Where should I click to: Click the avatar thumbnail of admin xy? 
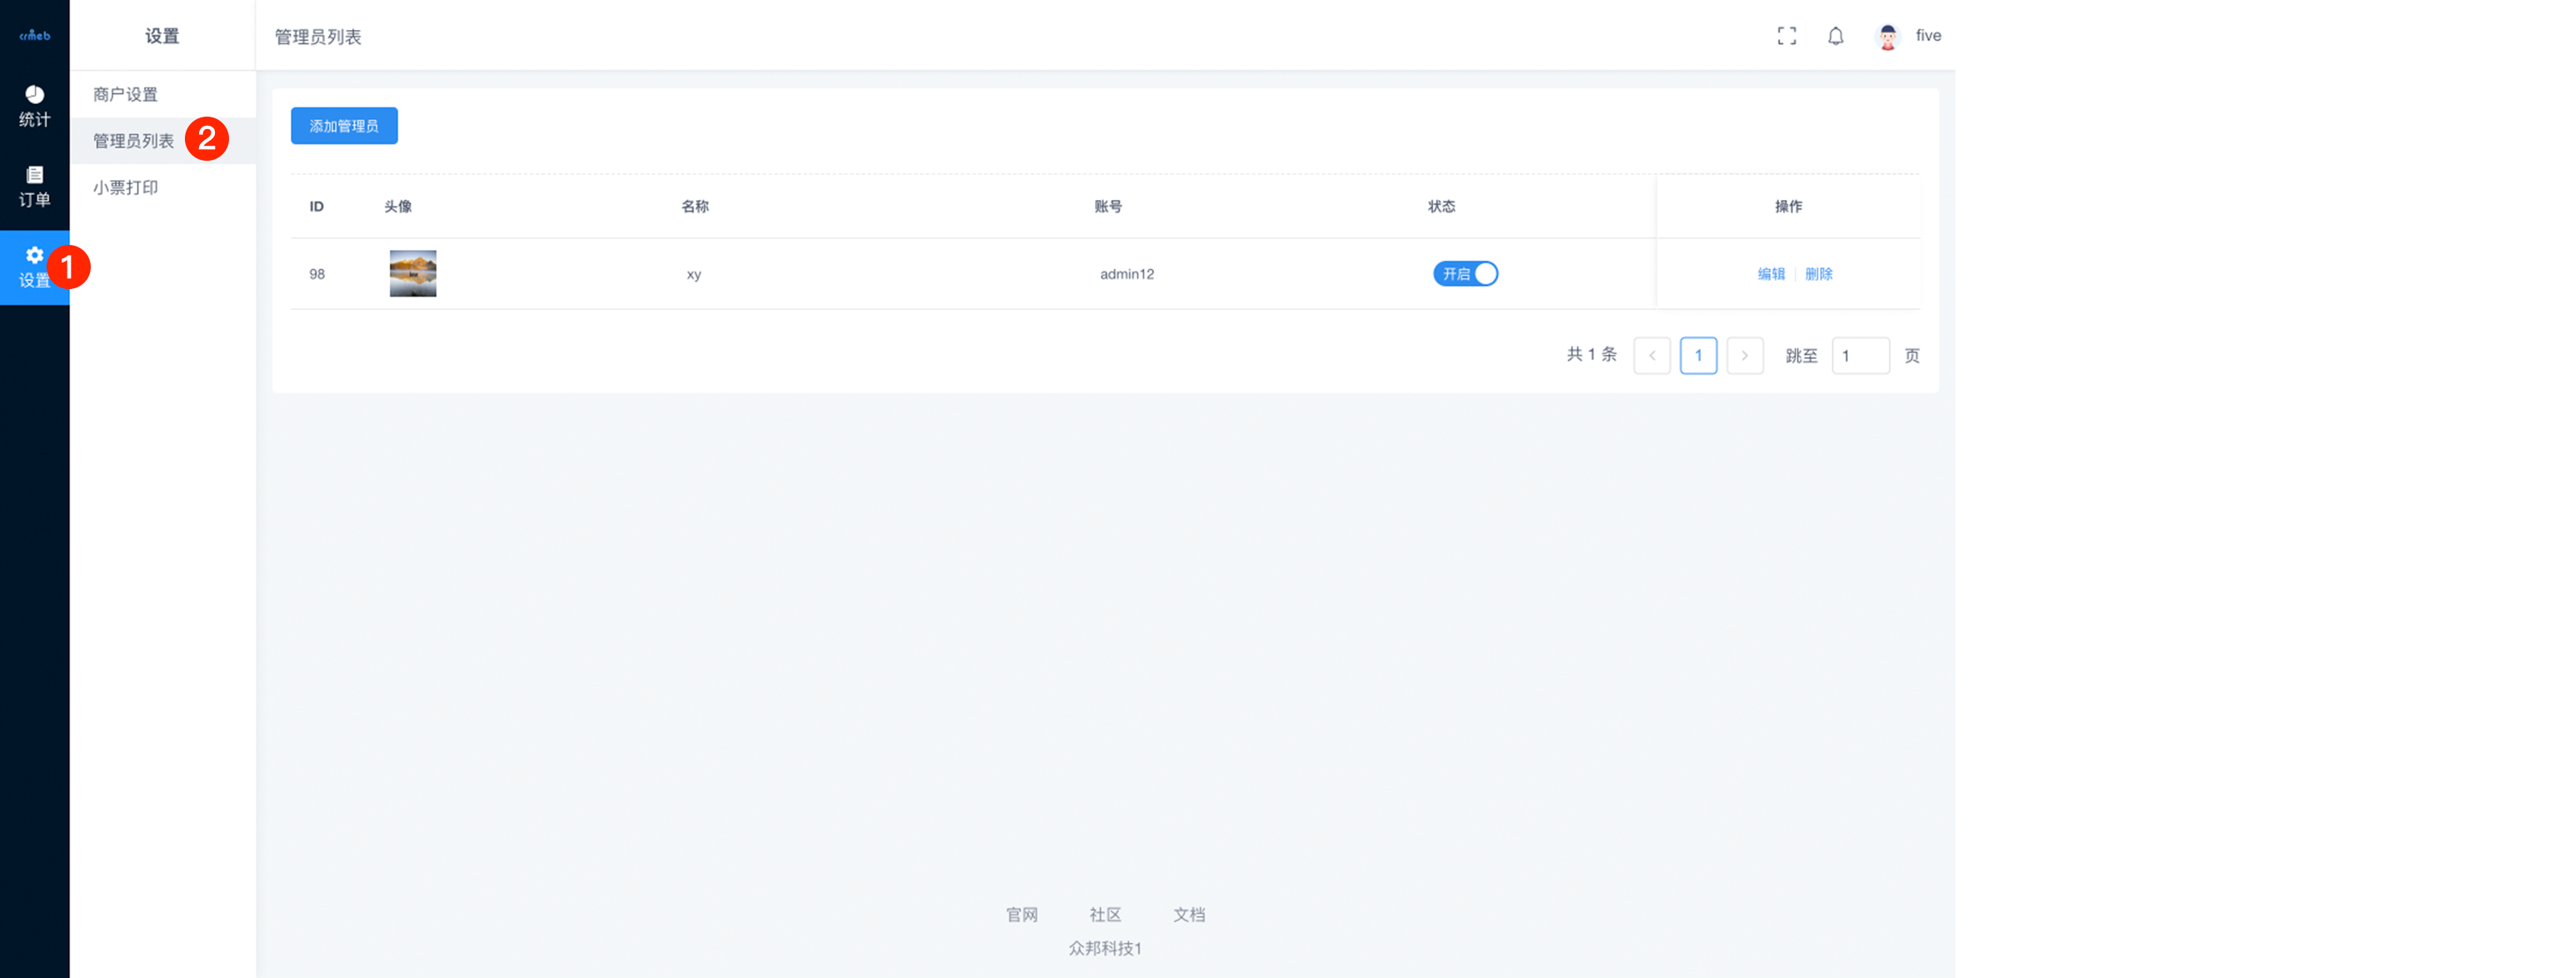click(x=413, y=273)
